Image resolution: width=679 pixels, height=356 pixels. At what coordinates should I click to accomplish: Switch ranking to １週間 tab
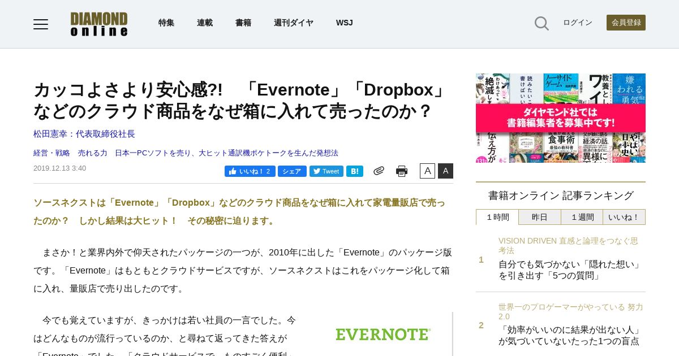pyautogui.click(x=582, y=217)
